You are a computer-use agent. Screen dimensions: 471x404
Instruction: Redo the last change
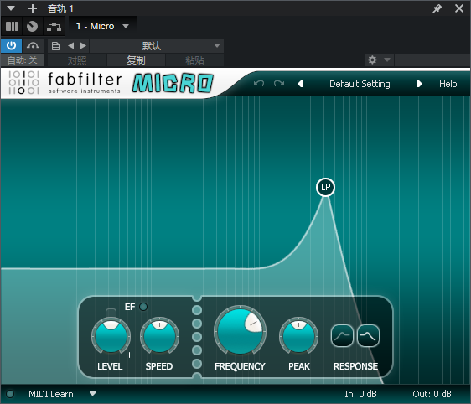[x=279, y=84]
